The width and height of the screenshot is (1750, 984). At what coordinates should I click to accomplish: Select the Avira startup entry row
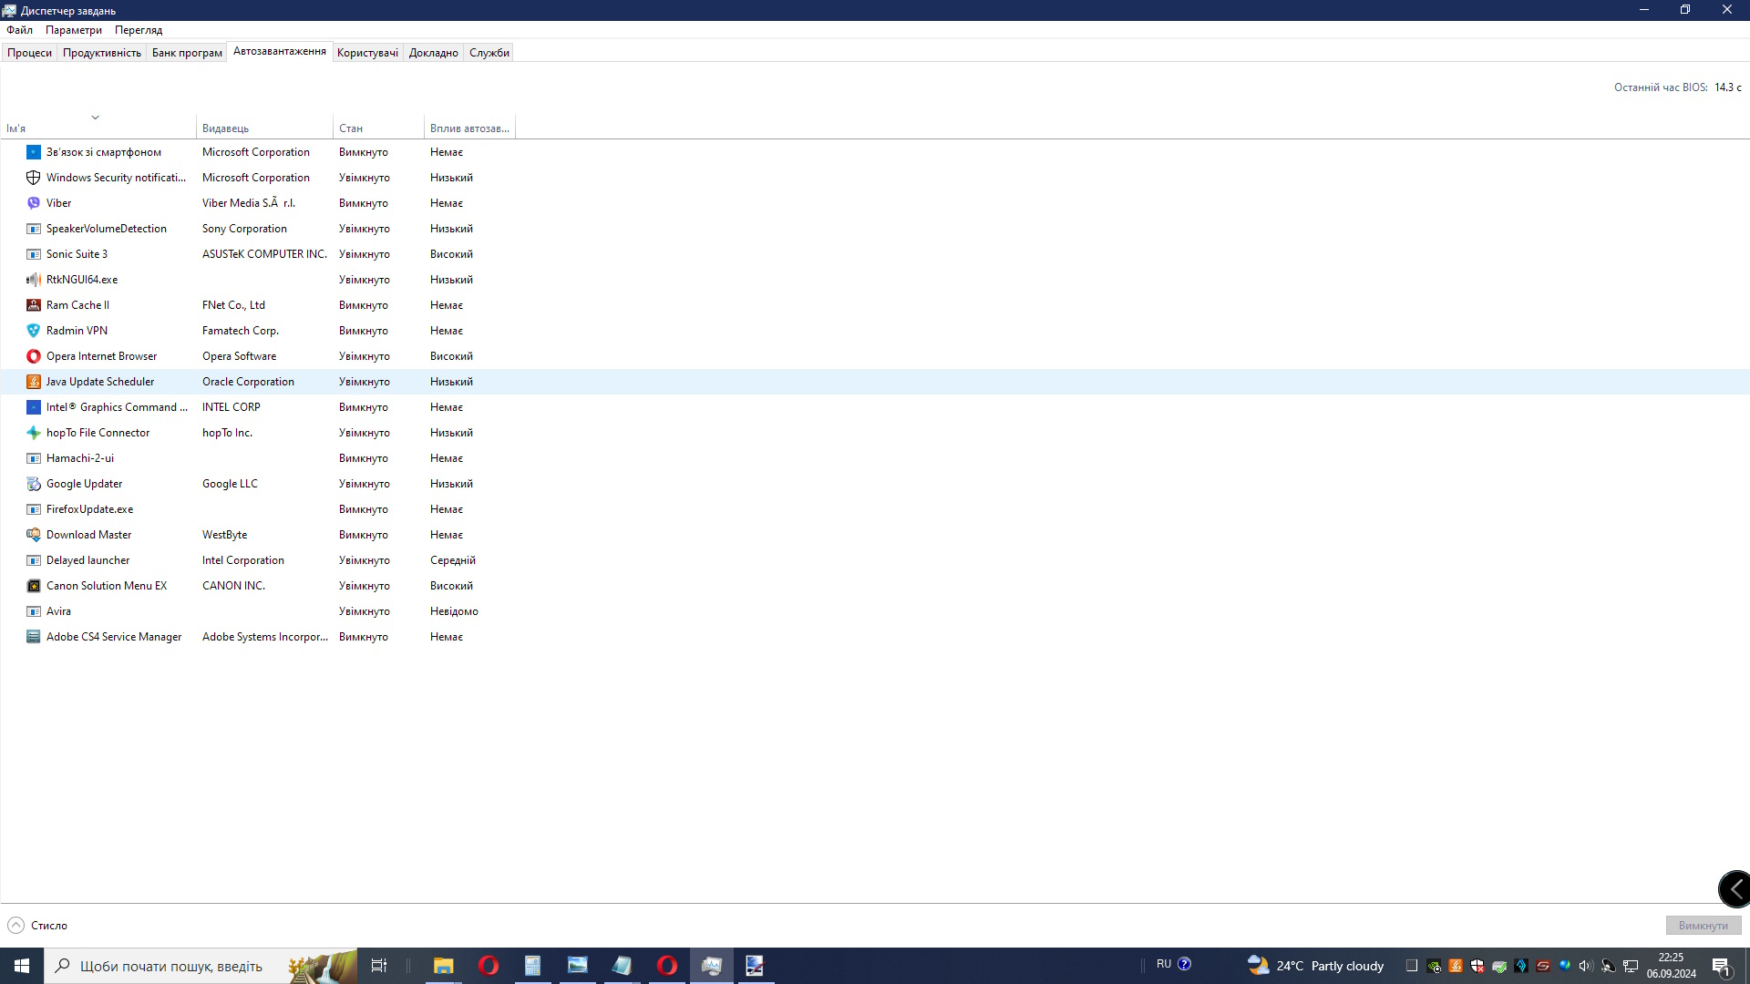[x=58, y=611]
